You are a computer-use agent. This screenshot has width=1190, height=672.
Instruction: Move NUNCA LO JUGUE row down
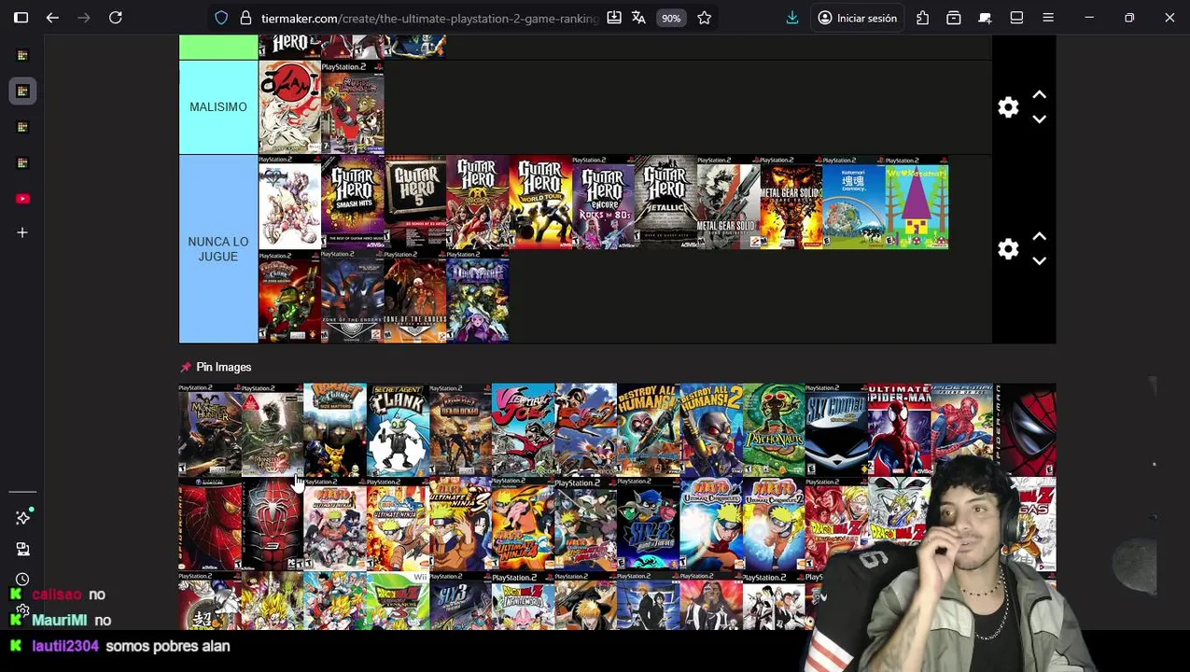point(1039,261)
